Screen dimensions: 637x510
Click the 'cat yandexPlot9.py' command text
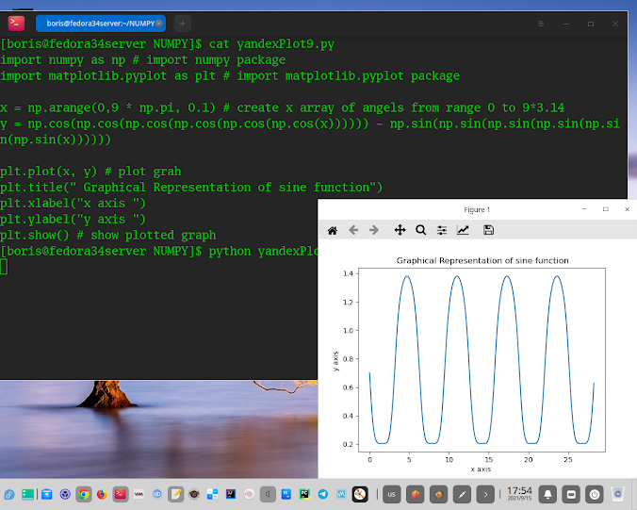pyautogui.click(x=271, y=44)
